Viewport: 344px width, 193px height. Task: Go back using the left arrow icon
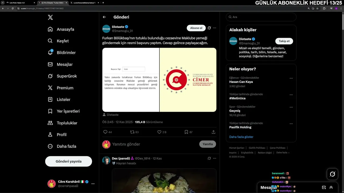click(105, 17)
